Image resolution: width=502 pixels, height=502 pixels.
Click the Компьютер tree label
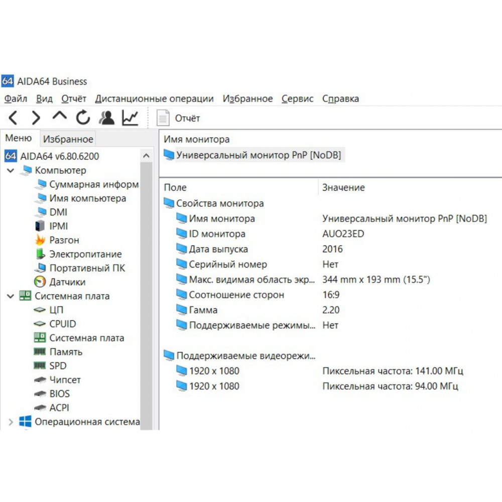61,170
